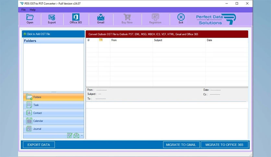Click the Export toolbar icon
The image size is (271, 157).
pos(52,19)
